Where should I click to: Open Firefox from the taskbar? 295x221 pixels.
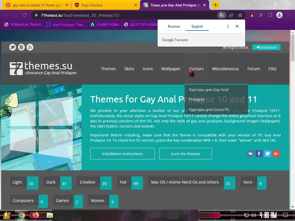coord(35,215)
